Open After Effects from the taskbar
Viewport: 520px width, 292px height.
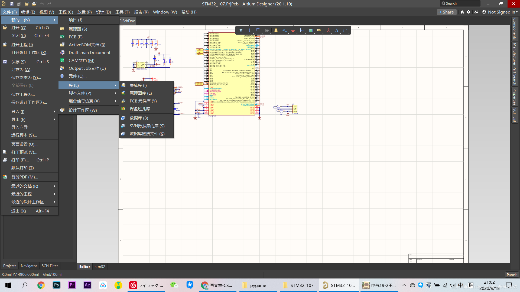(x=87, y=285)
